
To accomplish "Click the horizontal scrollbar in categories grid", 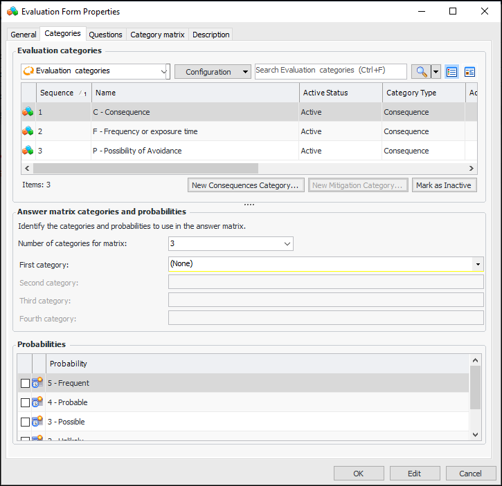I will click(x=145, y=168).
